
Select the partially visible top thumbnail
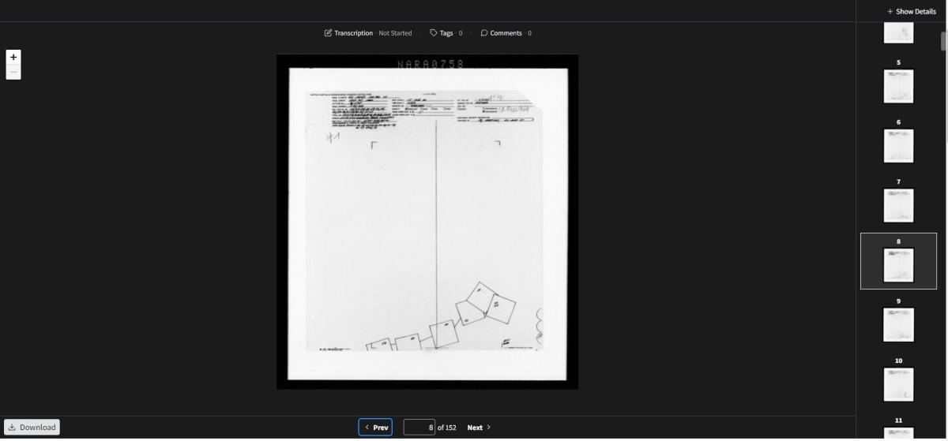click(x=898, y=33)
